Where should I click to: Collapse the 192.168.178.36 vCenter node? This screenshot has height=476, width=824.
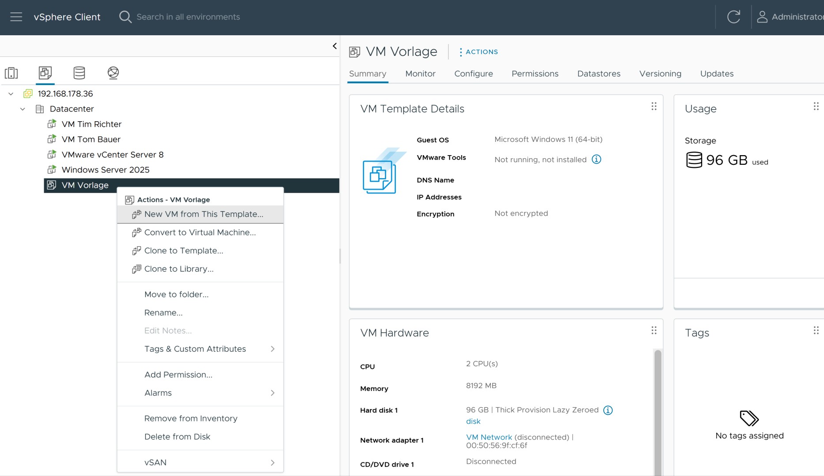11,93
